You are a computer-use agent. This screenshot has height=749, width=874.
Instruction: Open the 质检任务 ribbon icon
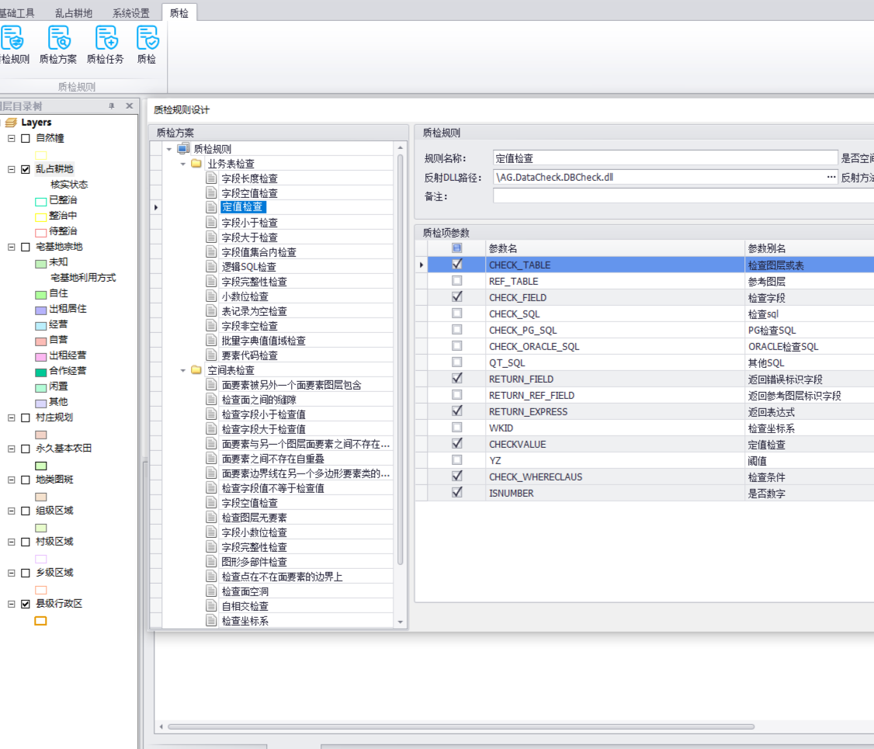point(106,38)
